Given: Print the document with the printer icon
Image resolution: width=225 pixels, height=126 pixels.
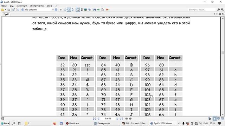Looking at the screenshot, I should [x=9, y=10].
